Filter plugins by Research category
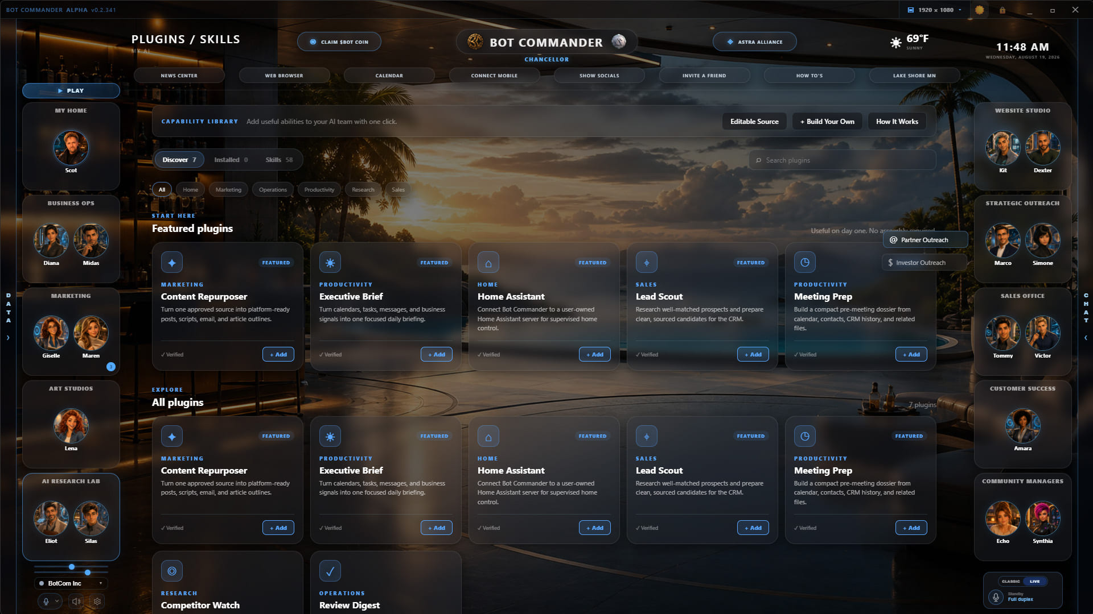This screenshot has height=614, width=1093. pos(363,190)
